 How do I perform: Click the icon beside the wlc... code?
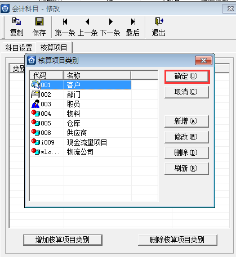[x=35, y=152]
